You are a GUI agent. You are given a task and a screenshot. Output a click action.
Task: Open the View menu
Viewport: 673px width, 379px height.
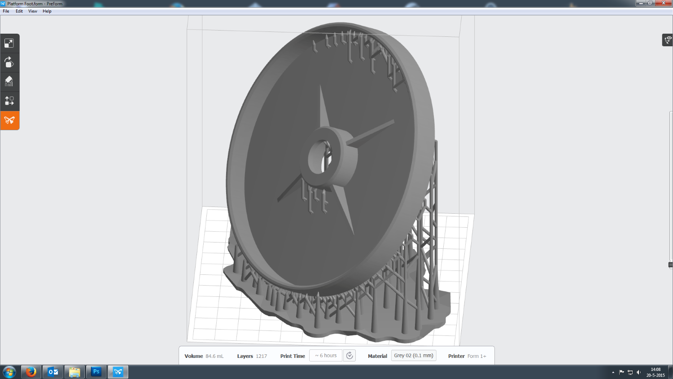coord(33,11)
